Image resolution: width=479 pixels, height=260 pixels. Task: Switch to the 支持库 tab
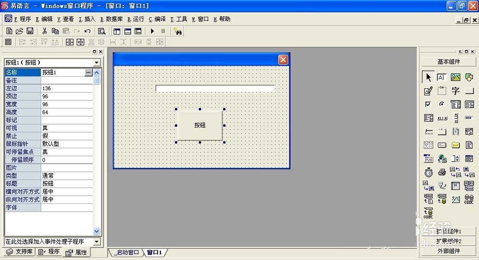coord(19,252)
